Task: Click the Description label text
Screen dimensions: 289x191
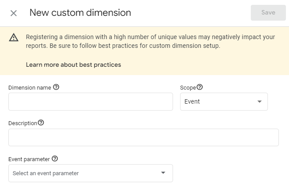Action: tap(23, 123)
